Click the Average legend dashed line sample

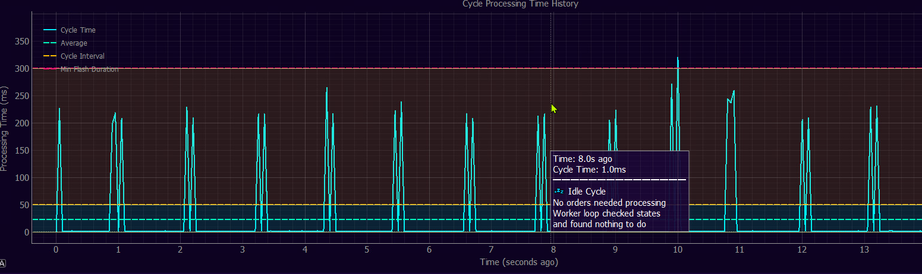50,43
